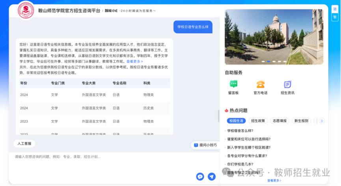Screen dimensions: 341x186
Task: Switch to 繁 traditional Chinese
Action: click(335, 17)
